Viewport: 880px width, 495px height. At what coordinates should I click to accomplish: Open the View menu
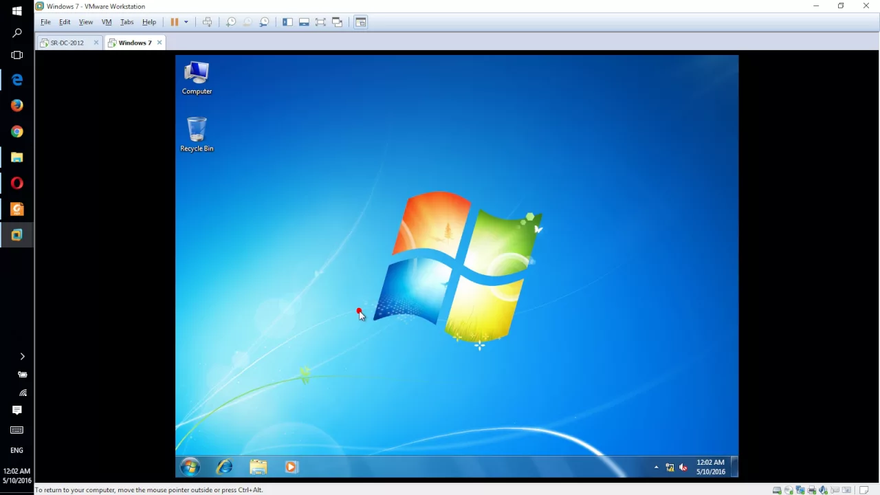[86, 22]
